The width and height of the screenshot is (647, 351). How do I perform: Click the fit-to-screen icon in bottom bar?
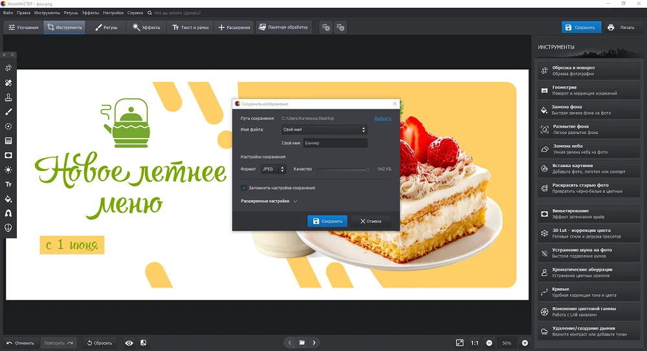[459, 343]
